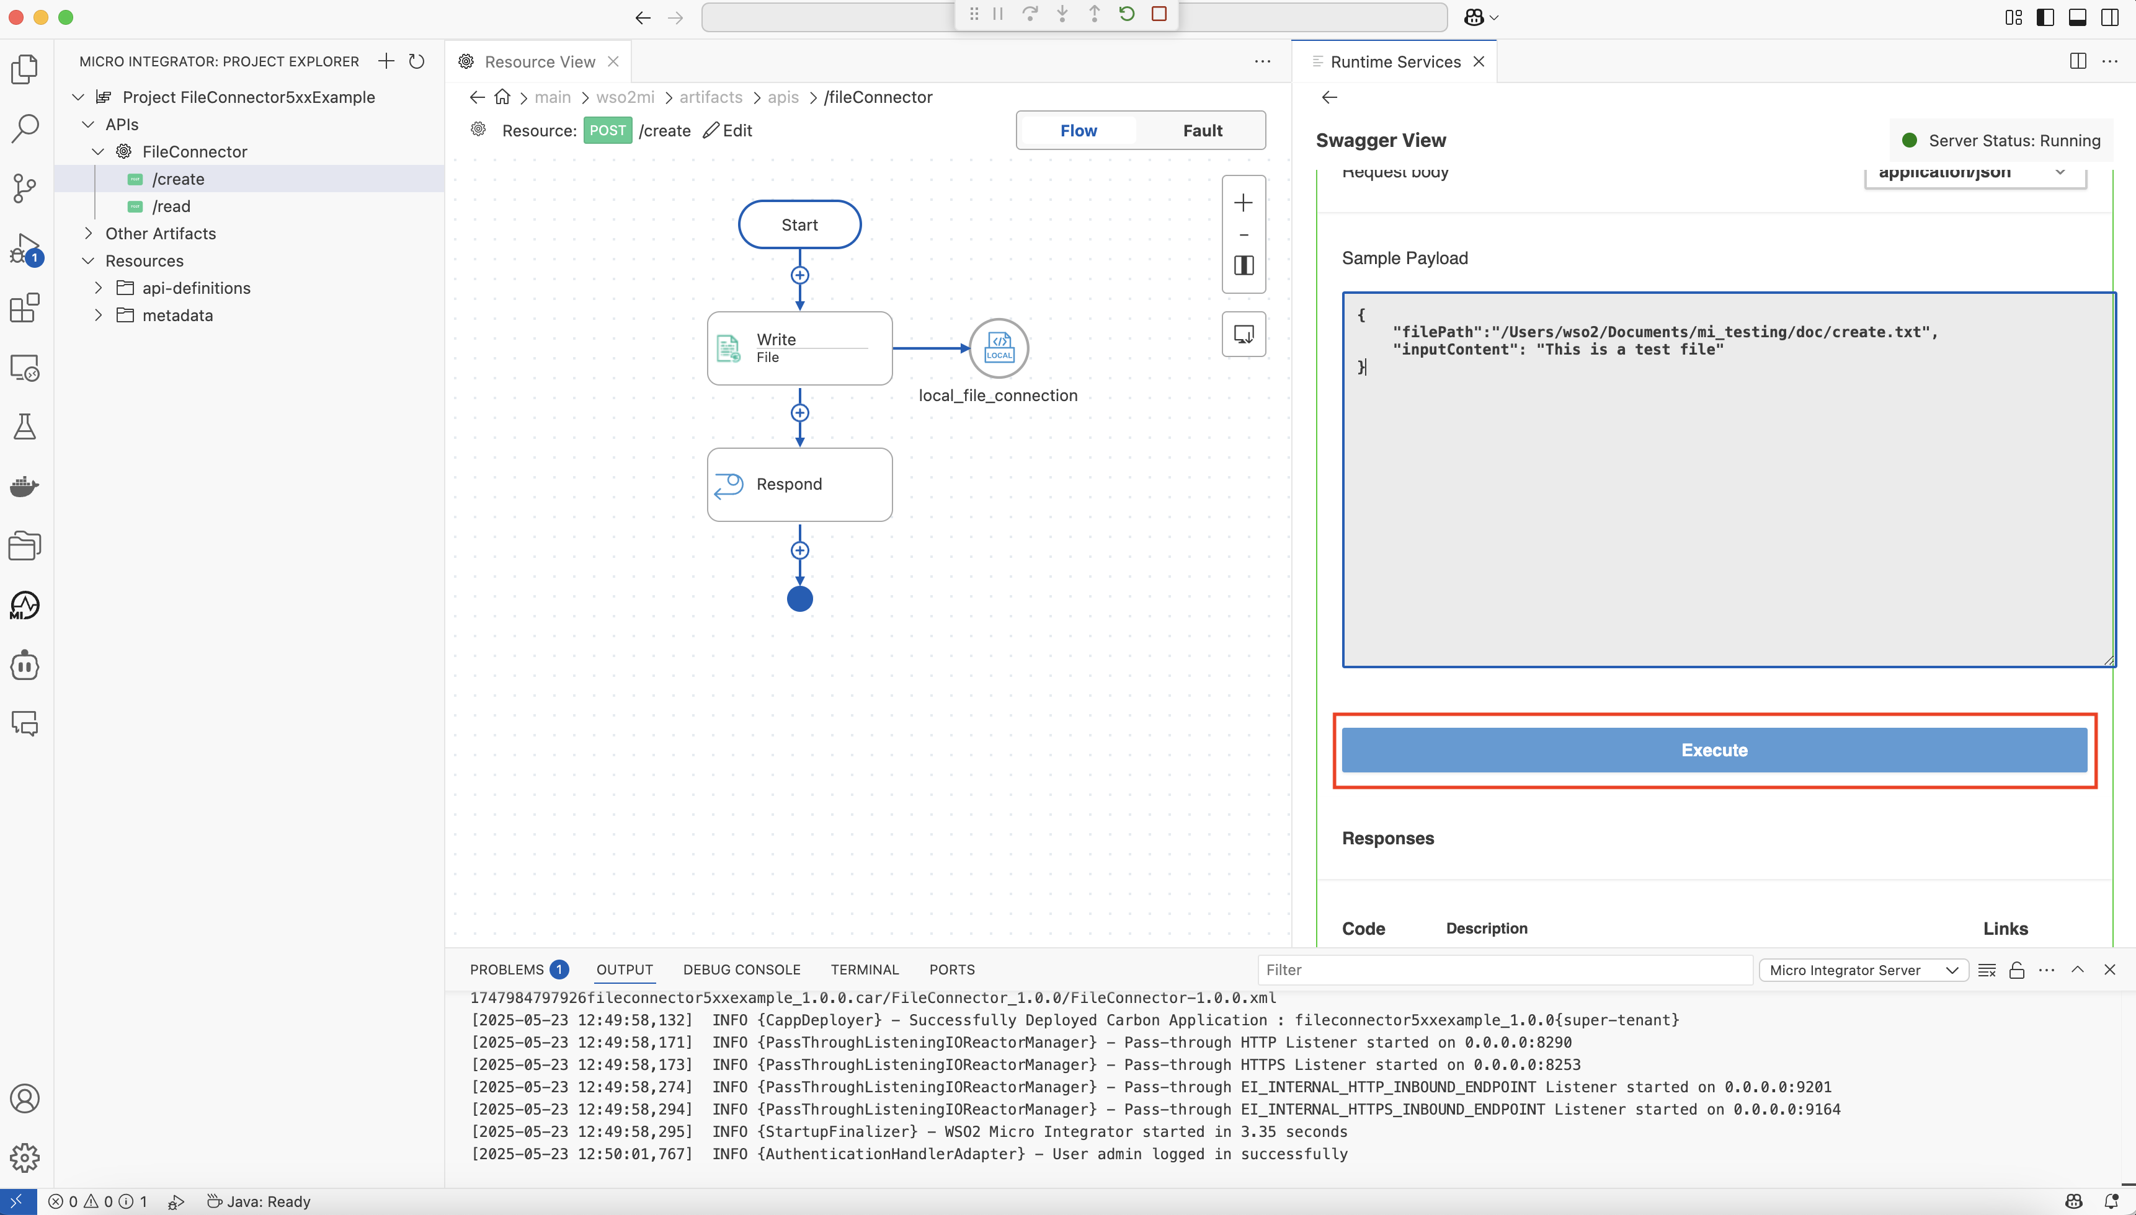Screen dimensions: 2136x1215
Task: Stop the running debug session
Action: point(1159,14)
